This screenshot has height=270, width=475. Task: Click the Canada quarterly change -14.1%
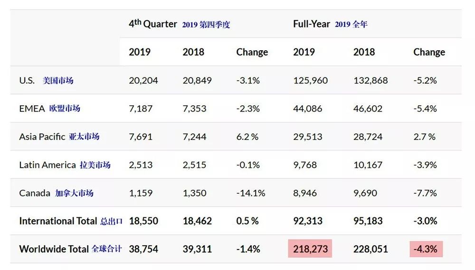(x=250, y=193)
